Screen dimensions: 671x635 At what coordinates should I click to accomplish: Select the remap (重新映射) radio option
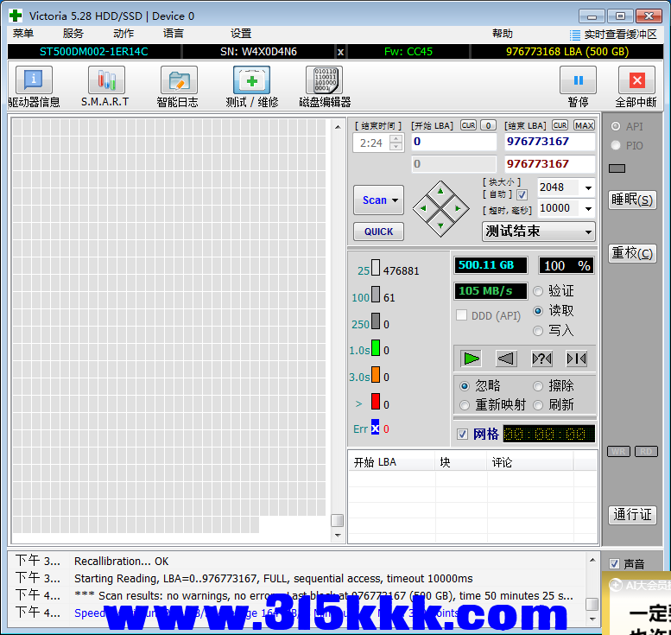tap(465, 405)
